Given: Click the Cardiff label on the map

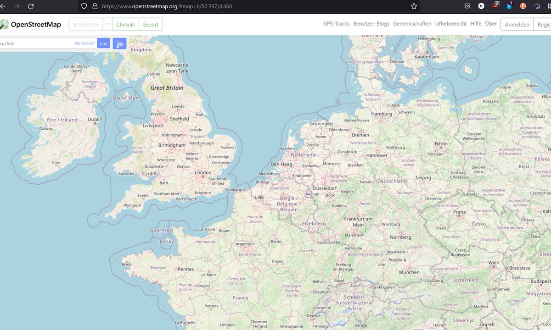Looking at the screenshot, I should pos(149,174).
